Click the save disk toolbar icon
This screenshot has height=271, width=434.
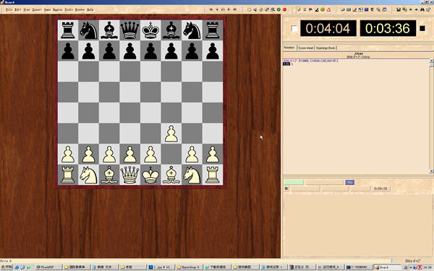pos(399,9)
